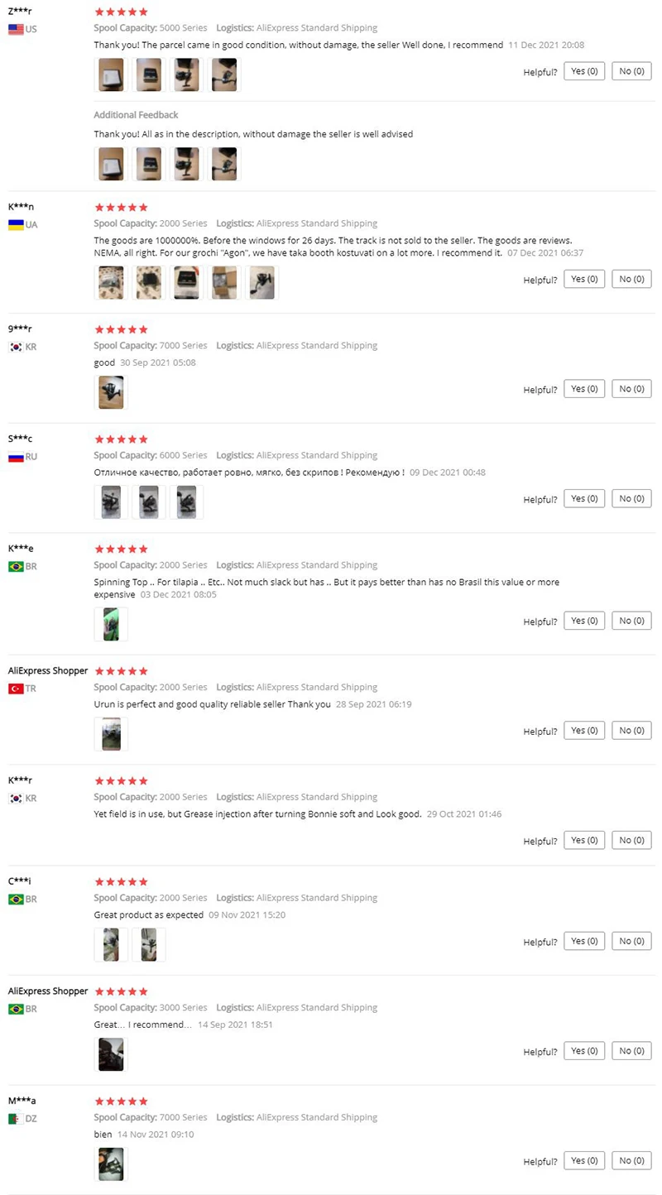The width and height of the screenshot is (662, 1195).
Task: Mark Z***r's review helpful with Yes
Action: point(584,71)
